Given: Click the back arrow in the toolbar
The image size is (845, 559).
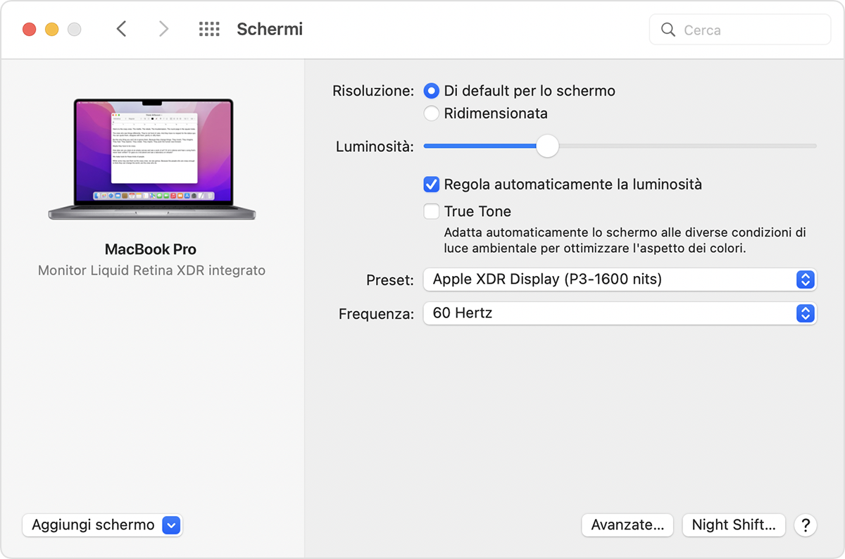Looking at the screenshot, I should click(x=121, y=29).
